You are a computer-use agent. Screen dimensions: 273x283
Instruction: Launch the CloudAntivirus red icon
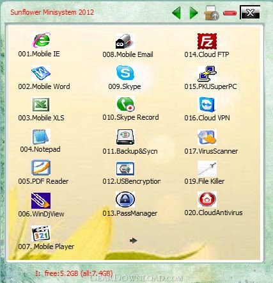click(207, 199)
